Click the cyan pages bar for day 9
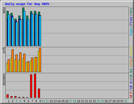134x104 pixels. tap(40, 31)
